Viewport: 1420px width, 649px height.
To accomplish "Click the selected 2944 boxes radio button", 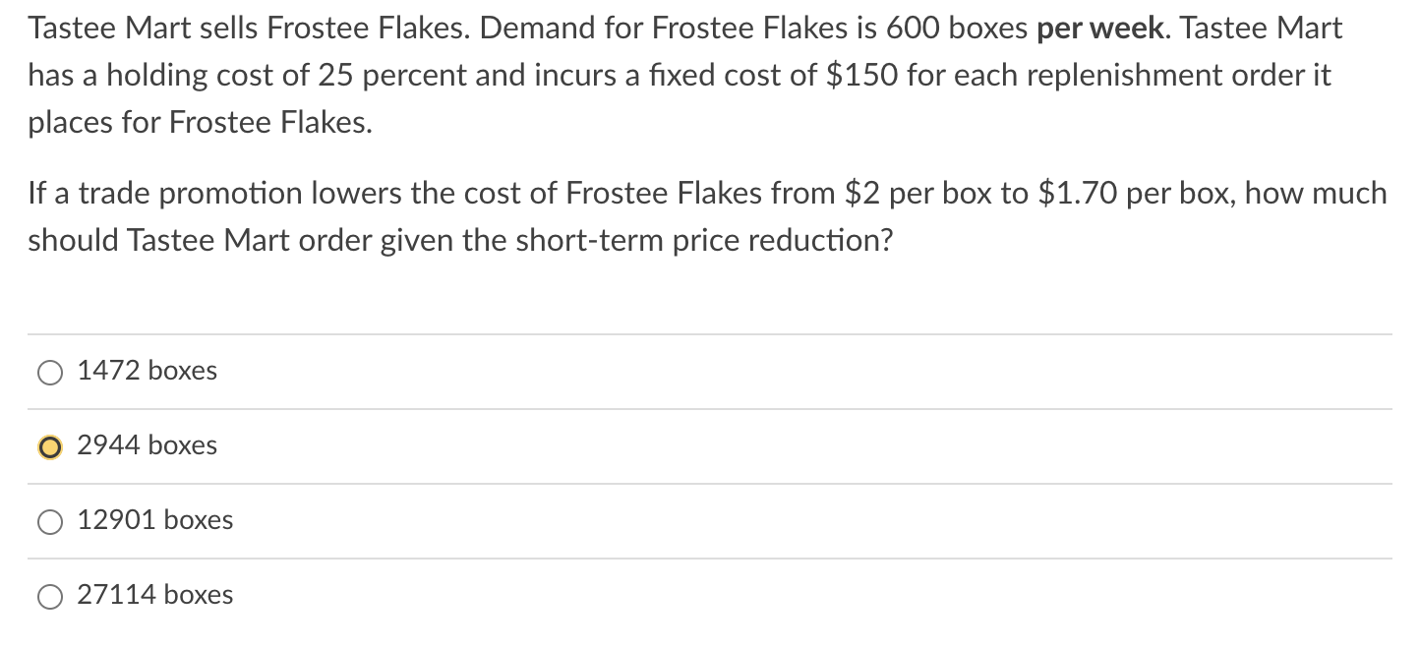I will coord(48,447).
